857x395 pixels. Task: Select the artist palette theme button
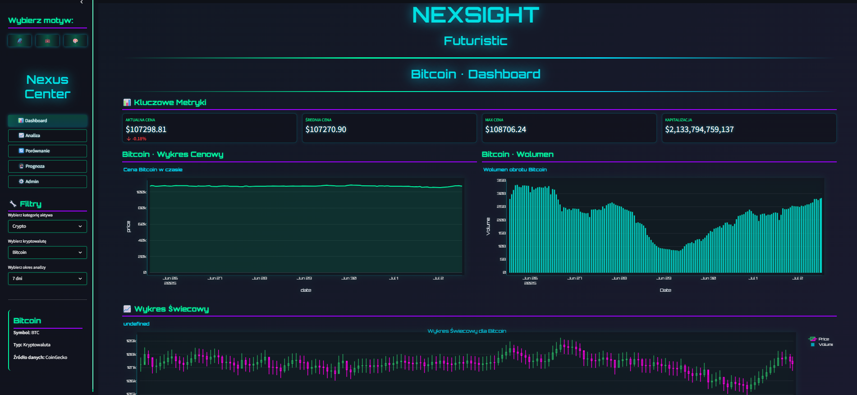click(x=75, y=41)
